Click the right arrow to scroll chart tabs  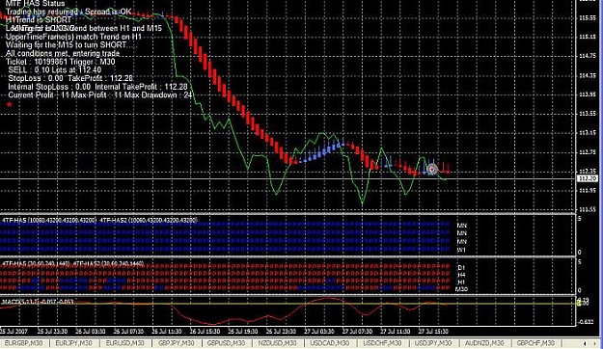[595, 343]
